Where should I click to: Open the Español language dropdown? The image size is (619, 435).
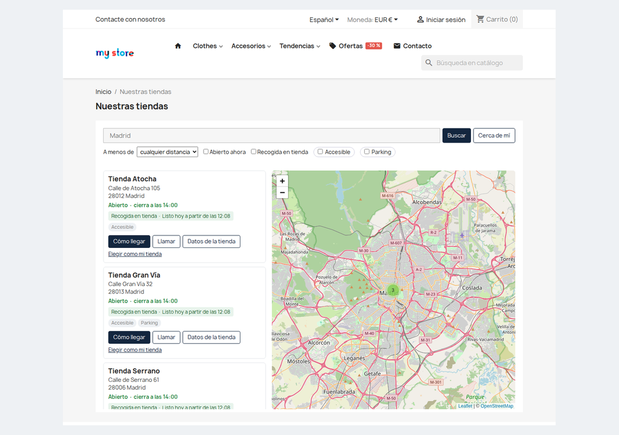324,20
